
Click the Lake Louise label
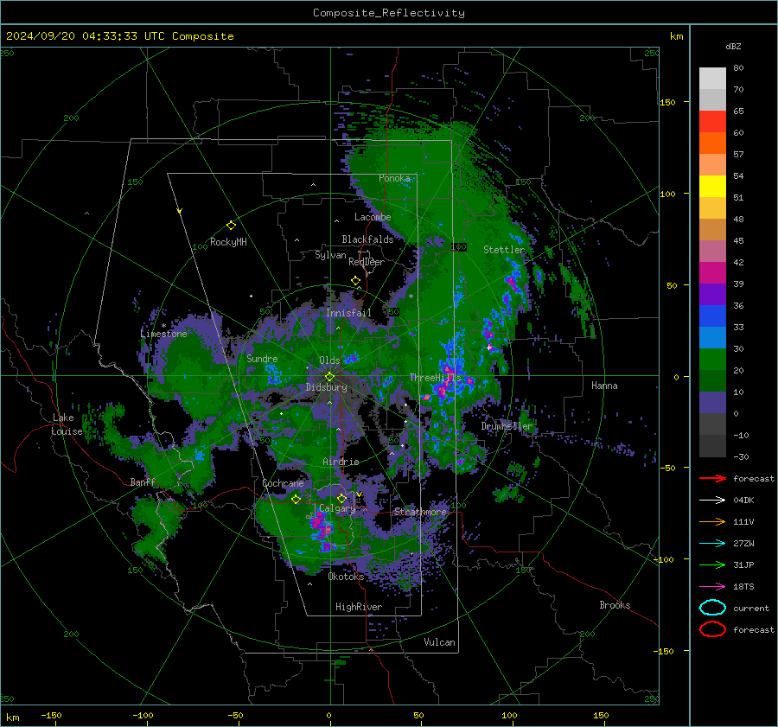[x=67, y=424]
